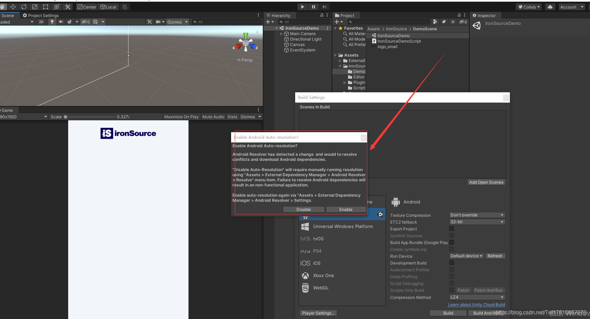
Task: Click the Play button
Action: [302, 7]
